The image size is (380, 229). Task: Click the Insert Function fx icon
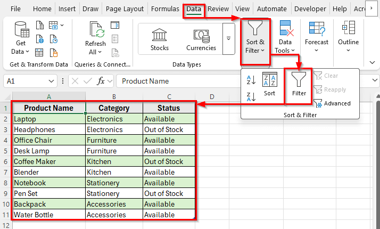[101, 81]
